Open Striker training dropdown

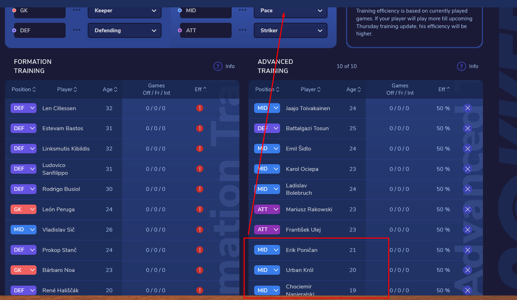291,31
